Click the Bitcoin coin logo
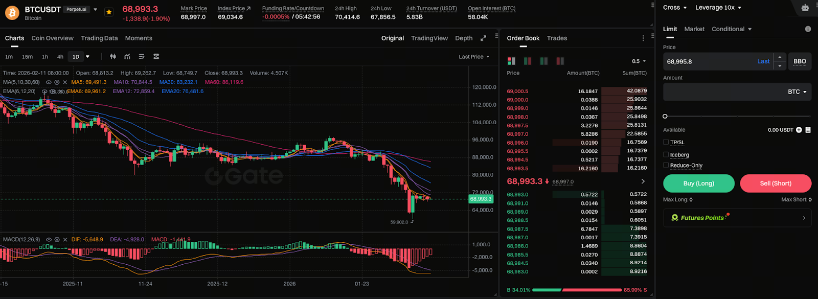 (12, 13)
